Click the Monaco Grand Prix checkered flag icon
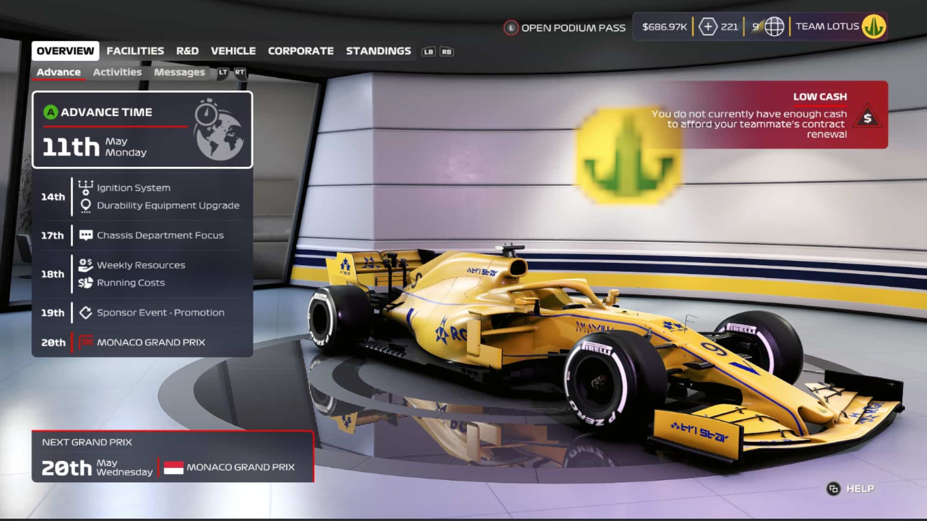 (86, 342)
